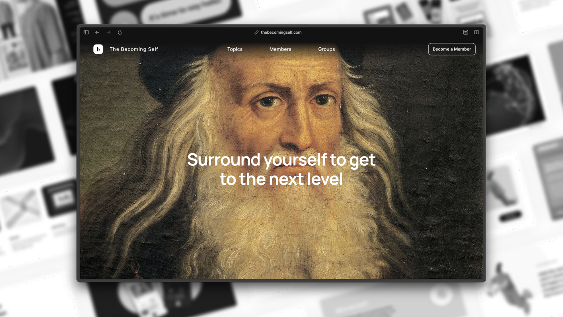Open the Groups nav item
Viewport: 563px width, 317px height.
coord(327,49)
